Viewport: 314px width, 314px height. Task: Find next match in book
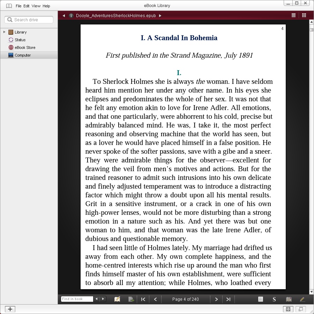click(103, 299)
